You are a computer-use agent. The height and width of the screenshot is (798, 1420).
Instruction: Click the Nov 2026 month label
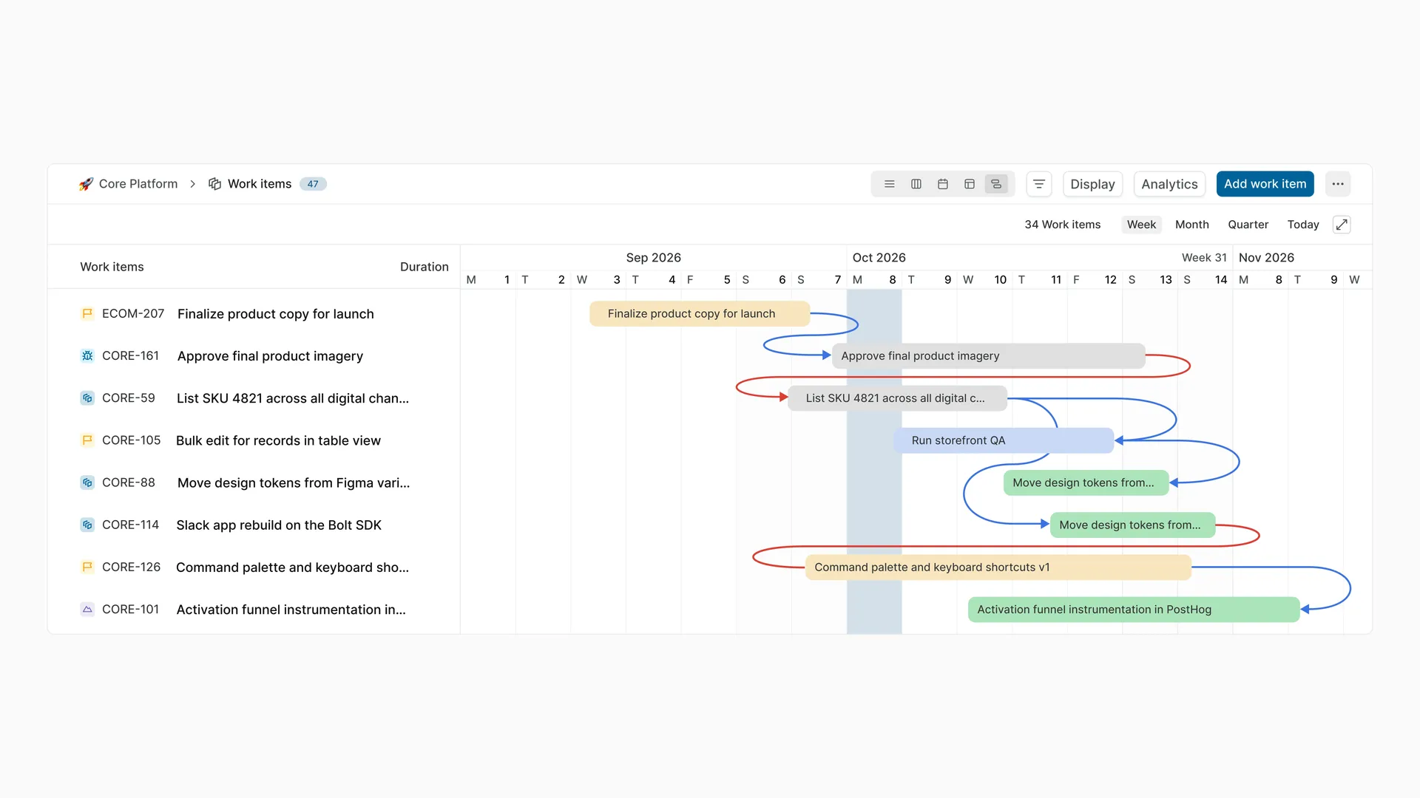pos(1266,258)
